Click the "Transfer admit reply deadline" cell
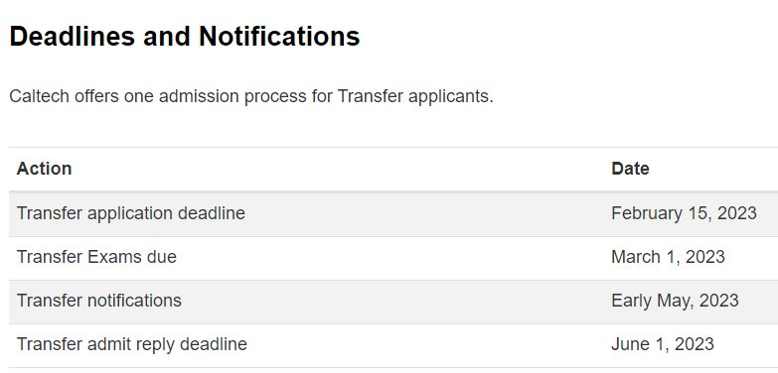 click(132, 344)
